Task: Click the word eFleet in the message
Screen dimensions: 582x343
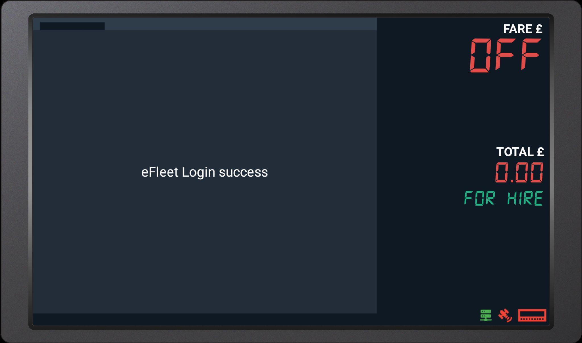Action: click(x=160, y=172)
